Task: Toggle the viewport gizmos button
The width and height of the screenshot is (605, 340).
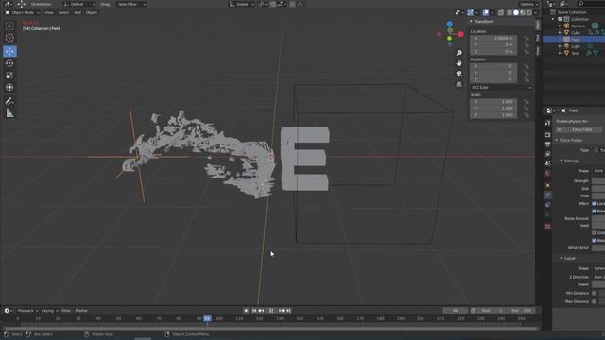Action: [x=471, y=12]
